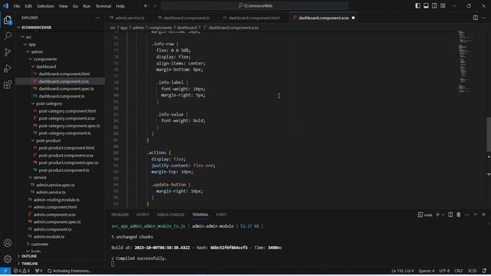Expand the customer folder

tap(39, 244)
